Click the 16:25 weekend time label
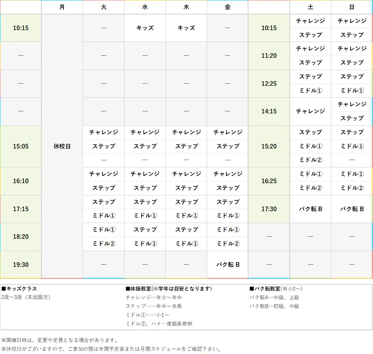 tap(269, 181)
